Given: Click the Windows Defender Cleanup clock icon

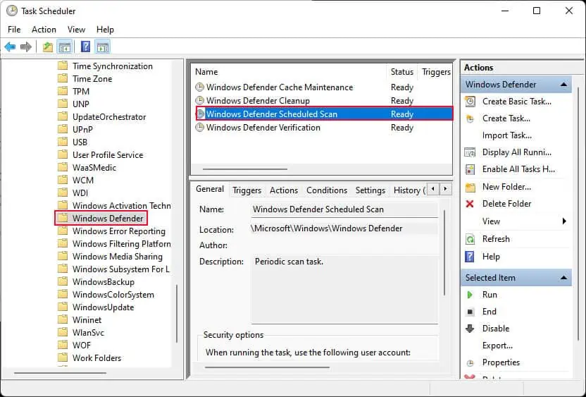Looking at the screenshot, I should point(200,101).
